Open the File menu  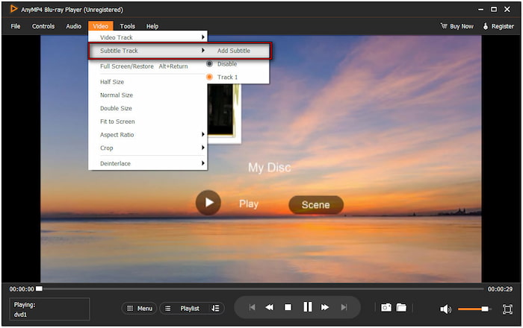click(x=16, y=26)
